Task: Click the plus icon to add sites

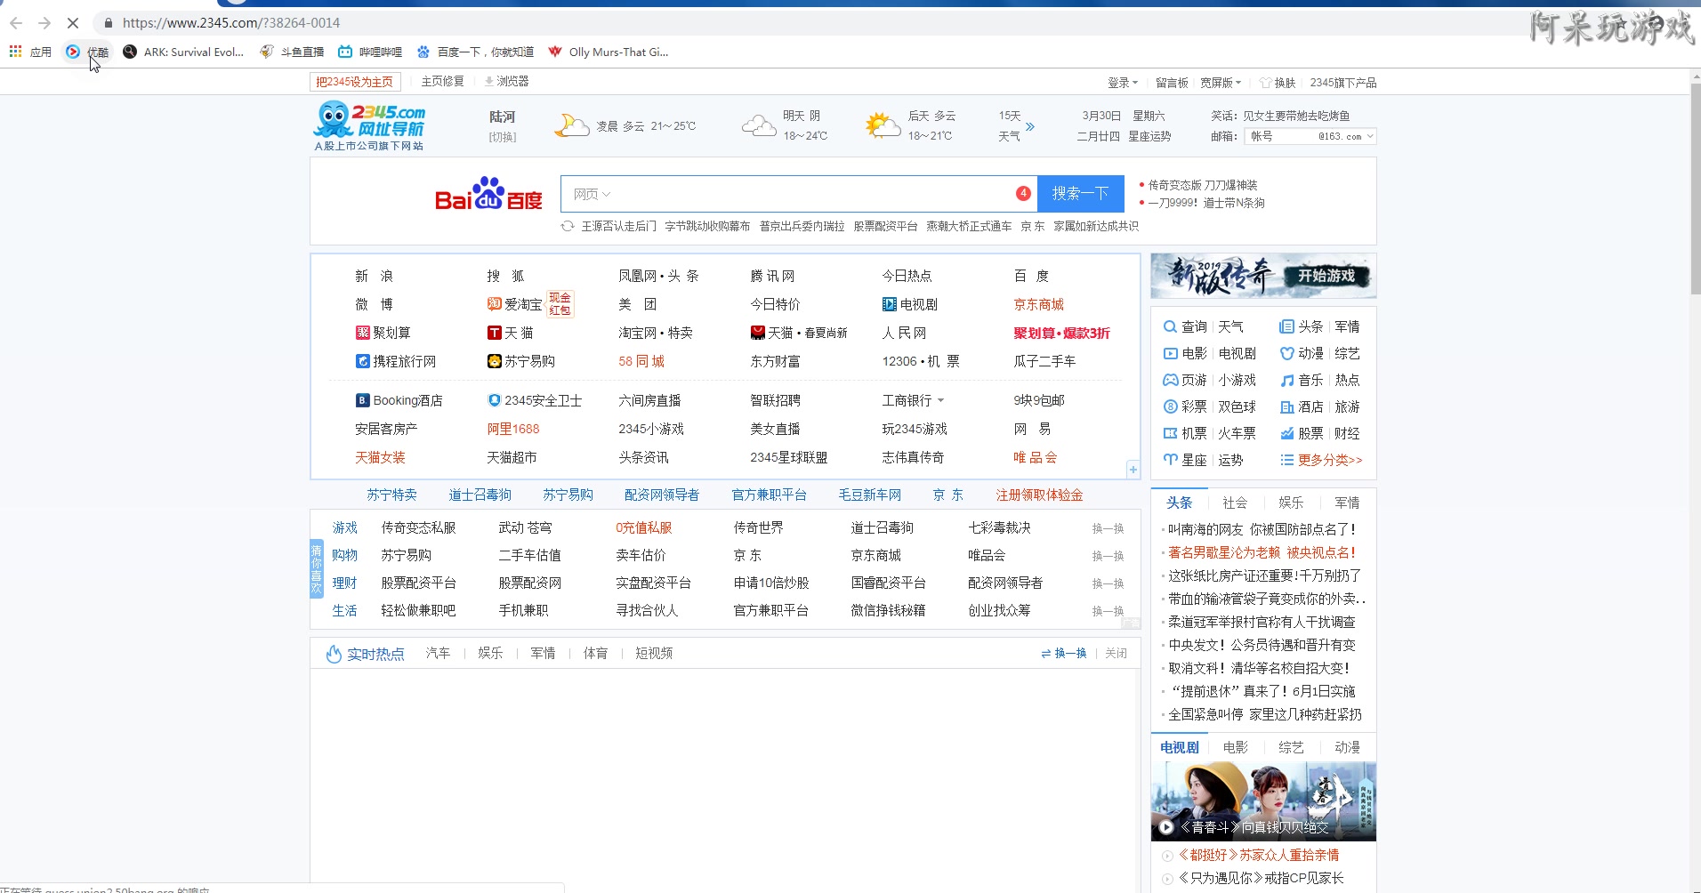Action: click(x=1133, y=469)
